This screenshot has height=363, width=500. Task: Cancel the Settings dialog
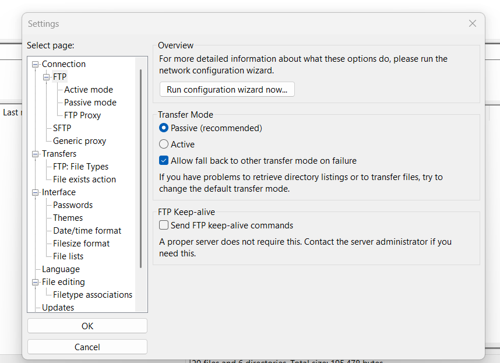tap(87, 347)
